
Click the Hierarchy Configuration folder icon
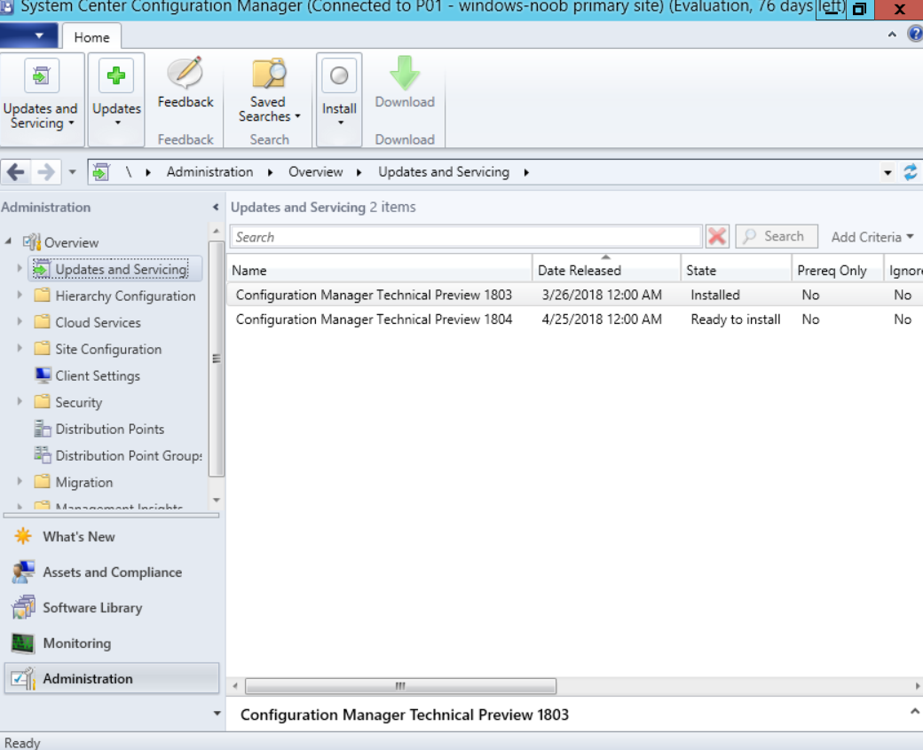[42, 295]
